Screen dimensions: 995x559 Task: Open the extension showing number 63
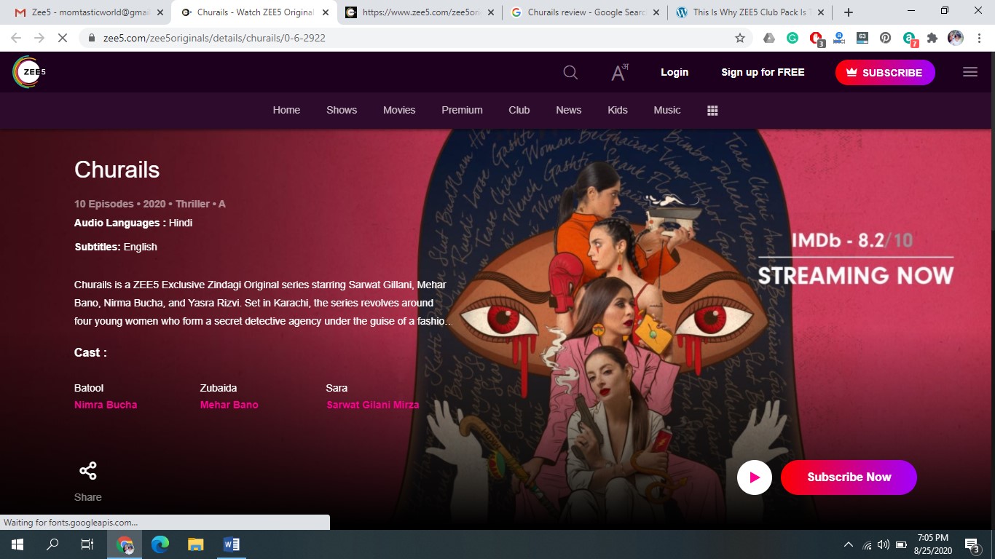862,38
